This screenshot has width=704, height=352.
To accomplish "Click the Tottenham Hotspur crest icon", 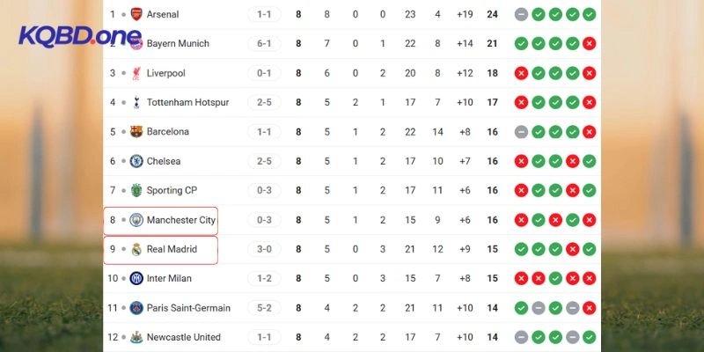I will coord(136,102).
